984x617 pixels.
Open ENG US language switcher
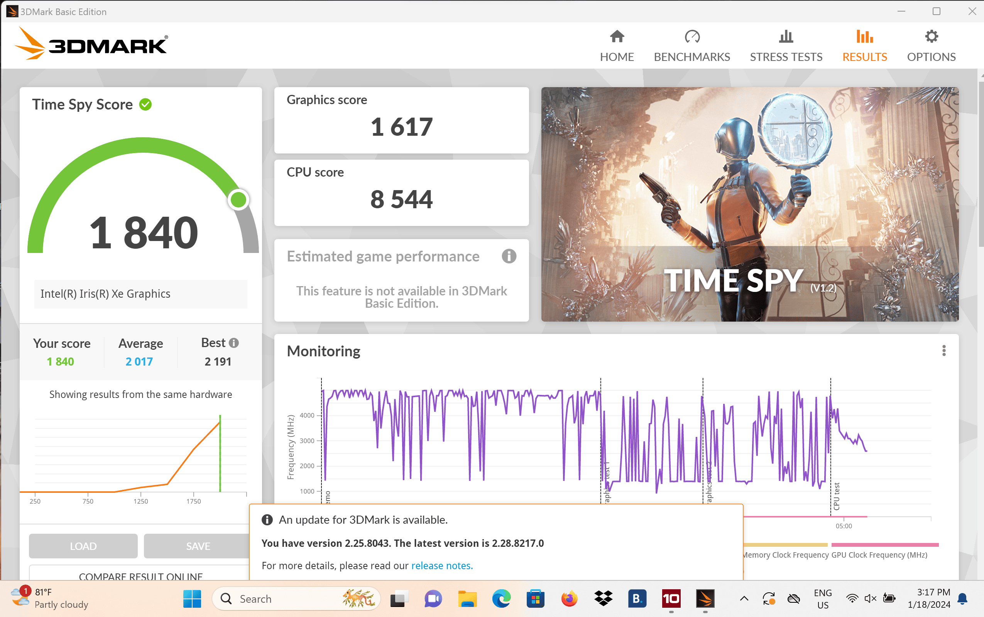click(x=823, y=598)
